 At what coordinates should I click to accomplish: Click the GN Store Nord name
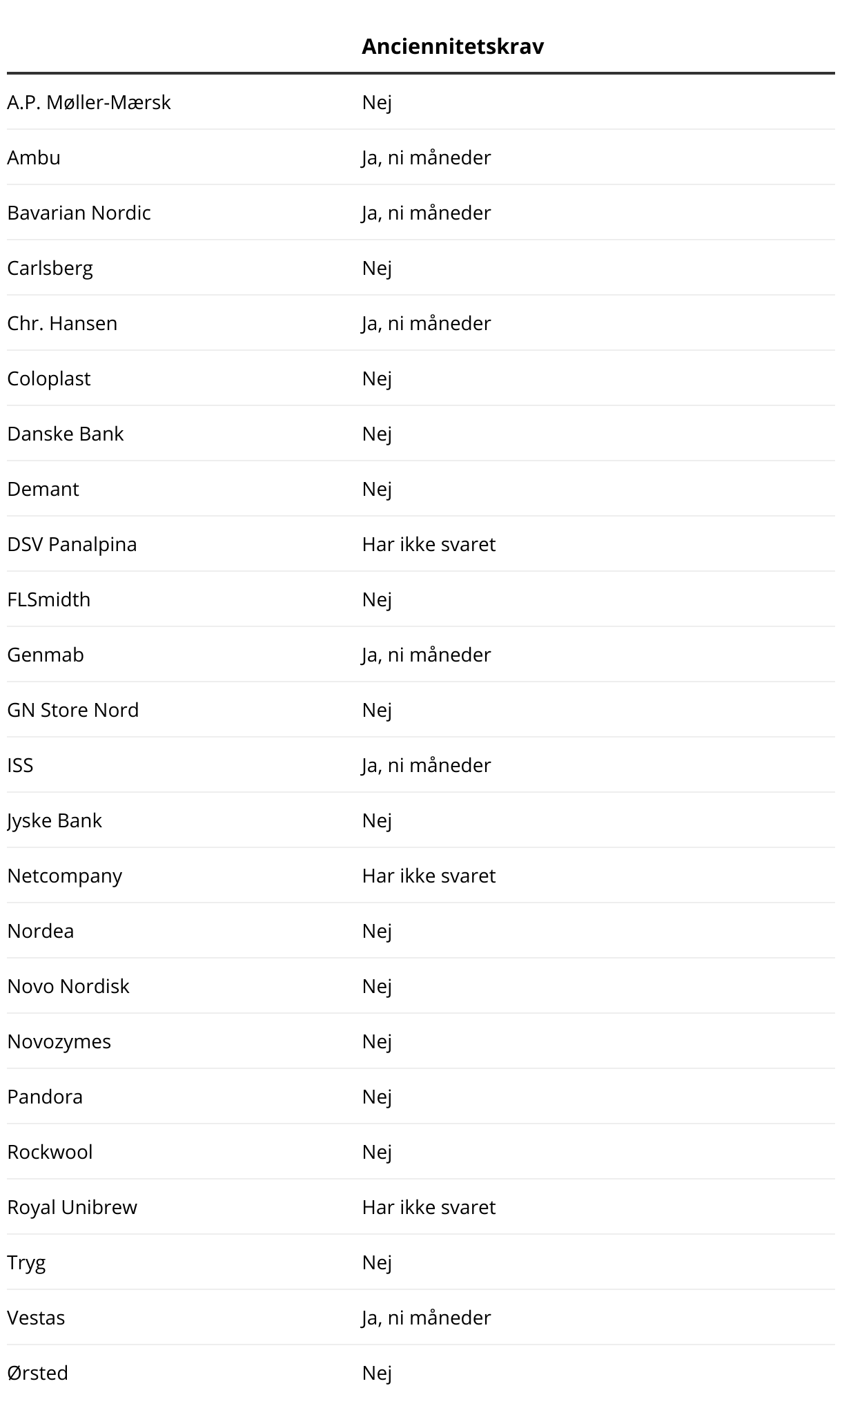click(x=73, y=710)
